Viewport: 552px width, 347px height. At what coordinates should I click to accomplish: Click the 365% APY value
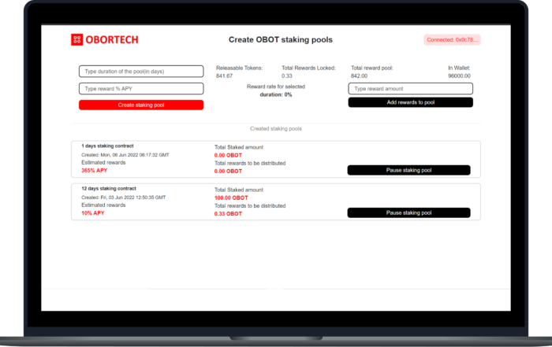pyautogui.click(x=95, y=170)
